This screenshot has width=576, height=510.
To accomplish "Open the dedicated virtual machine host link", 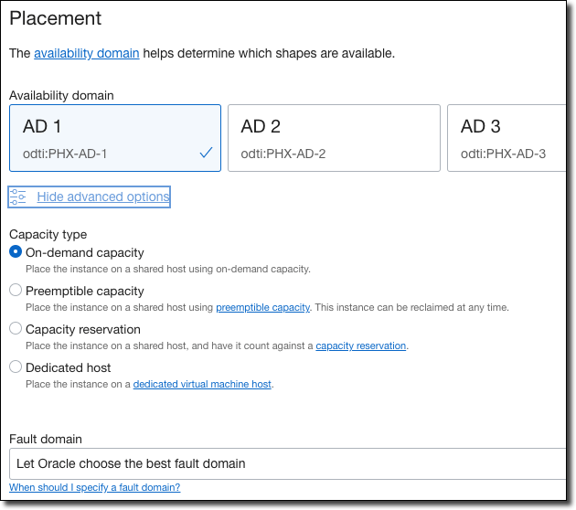I will point(202,385).
